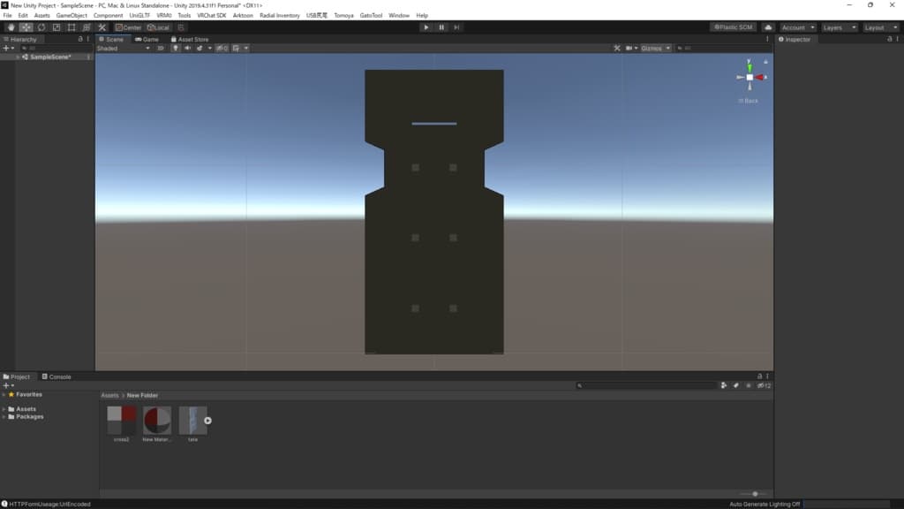Viewport: 904px width, 509px height.
Task: Select the Rotate tool
Action: 41,27
